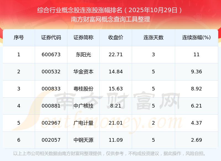221x161 pixels.
Task: Select the 华金资本 stock name
Action: pos(83,72)
